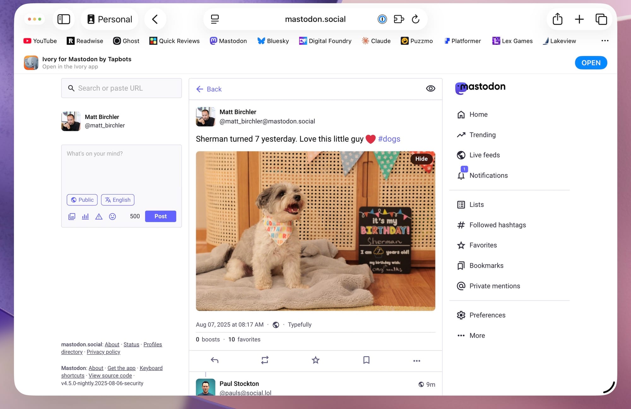Open the Notifications page
Screen dimensions: 631x409
click(x=488, y=175)
